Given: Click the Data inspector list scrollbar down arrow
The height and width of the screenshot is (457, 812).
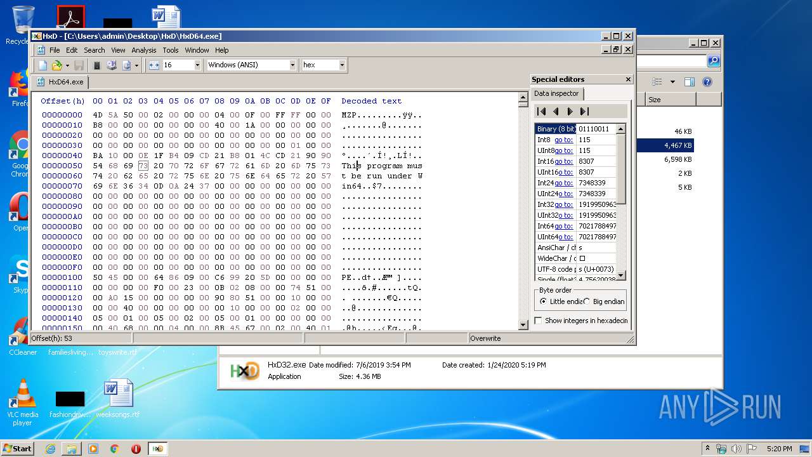Looking at the screenshot, I should click(x=621, y=275).
